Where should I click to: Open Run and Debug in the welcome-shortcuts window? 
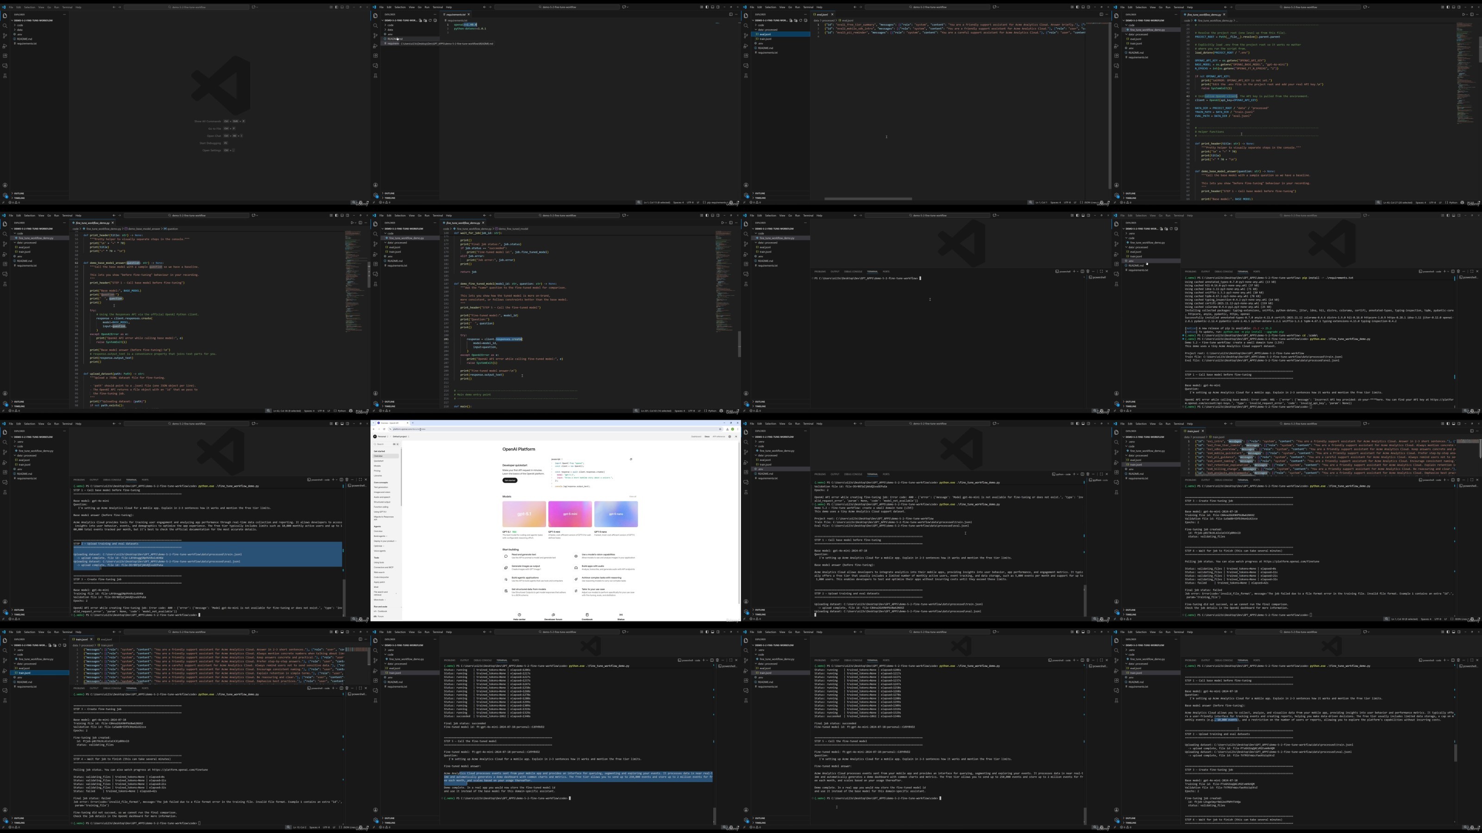[x=5, y=46]
